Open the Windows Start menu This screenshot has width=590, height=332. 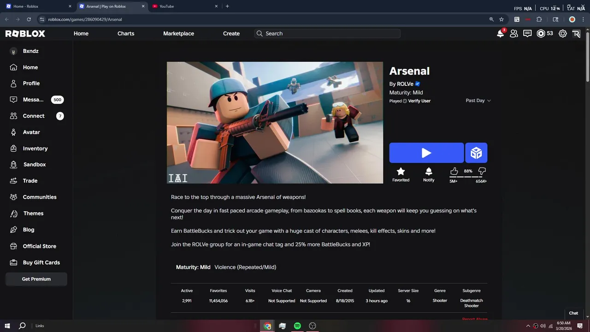point(7,326)
